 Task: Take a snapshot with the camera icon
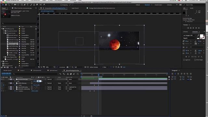[68, 67]
